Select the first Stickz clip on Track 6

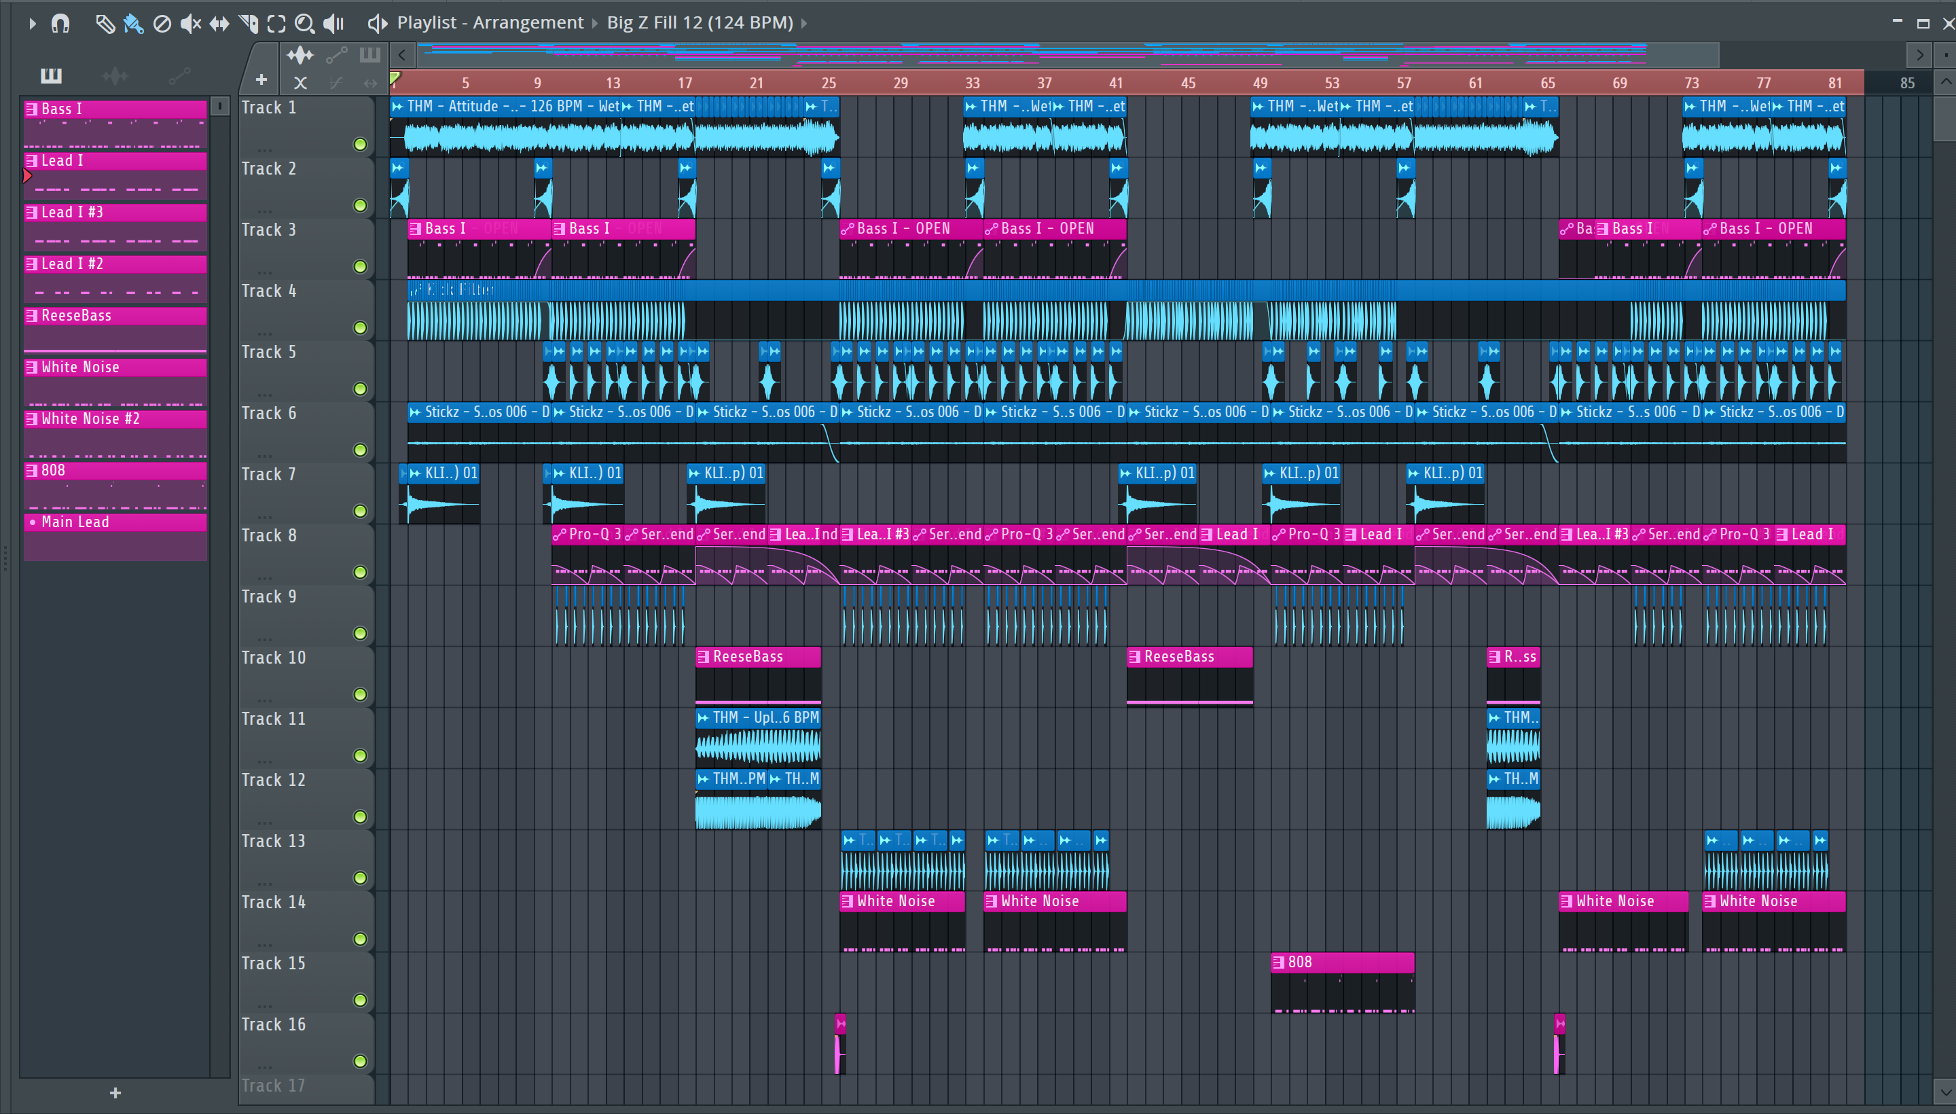click(479, 432)
